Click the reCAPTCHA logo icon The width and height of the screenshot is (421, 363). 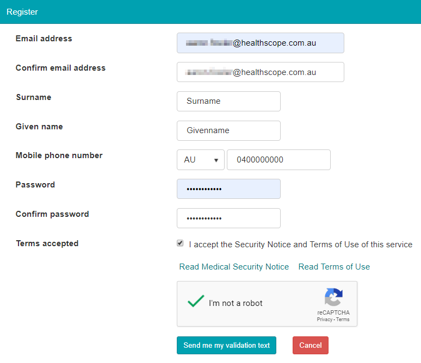point(333,297)
